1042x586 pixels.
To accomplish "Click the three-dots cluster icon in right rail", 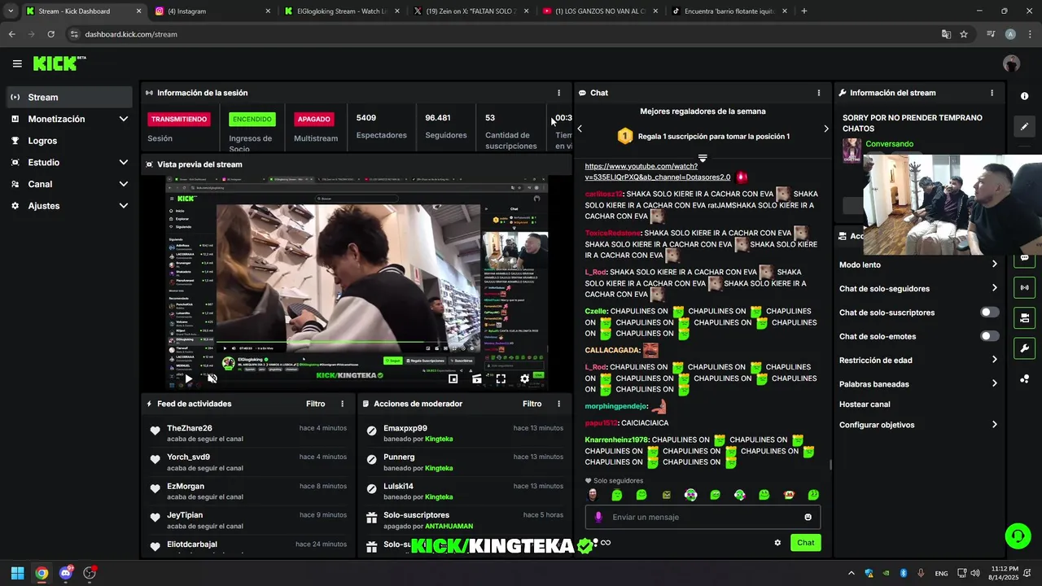I will pos(1024,378).
